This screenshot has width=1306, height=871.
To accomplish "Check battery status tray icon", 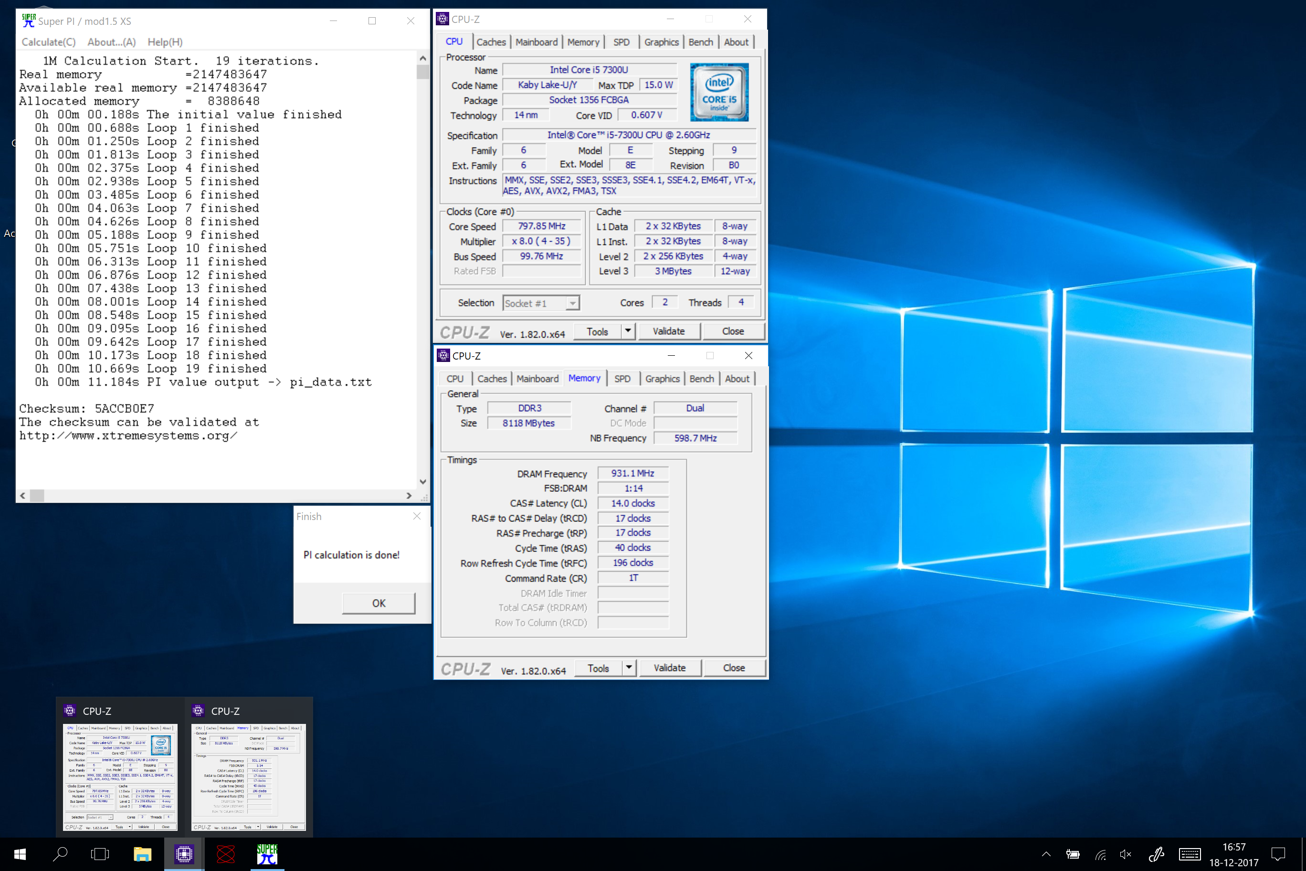I will tap(1073, 854).
